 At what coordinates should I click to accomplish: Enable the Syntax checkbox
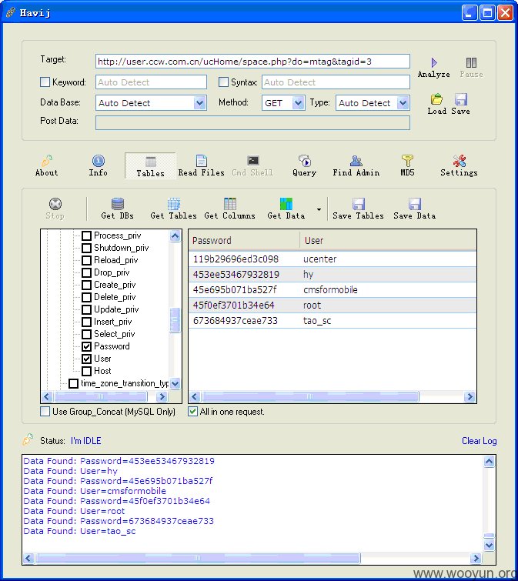(x=223, y=82)
